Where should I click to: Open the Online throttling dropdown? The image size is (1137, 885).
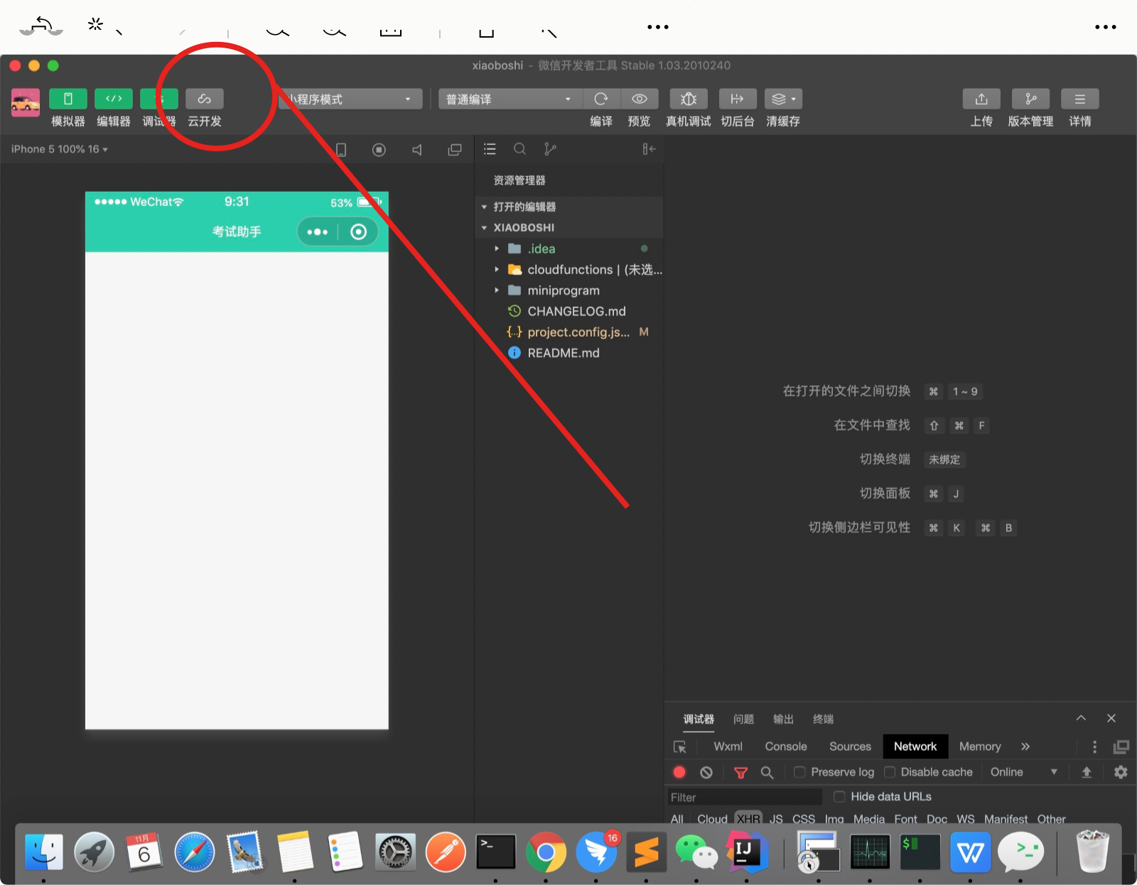click(1024, 772)
